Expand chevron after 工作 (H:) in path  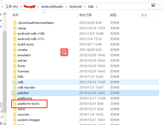point(21,7)
